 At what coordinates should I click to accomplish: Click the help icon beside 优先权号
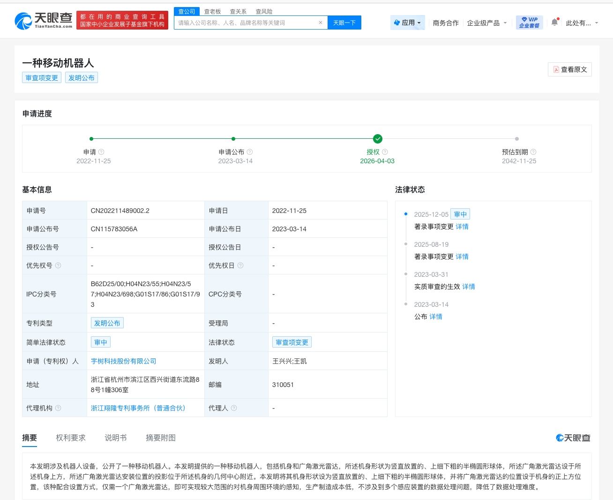[57, 265]
